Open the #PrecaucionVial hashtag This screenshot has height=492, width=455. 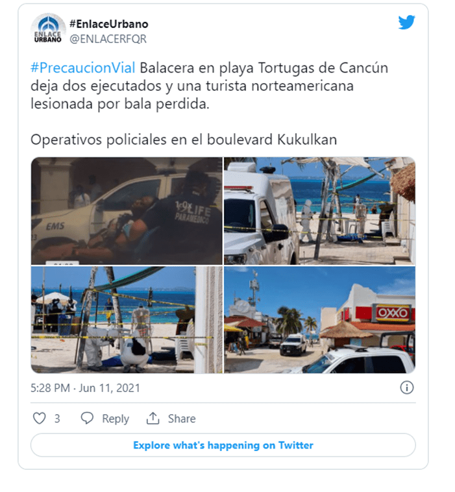point(83,68)
